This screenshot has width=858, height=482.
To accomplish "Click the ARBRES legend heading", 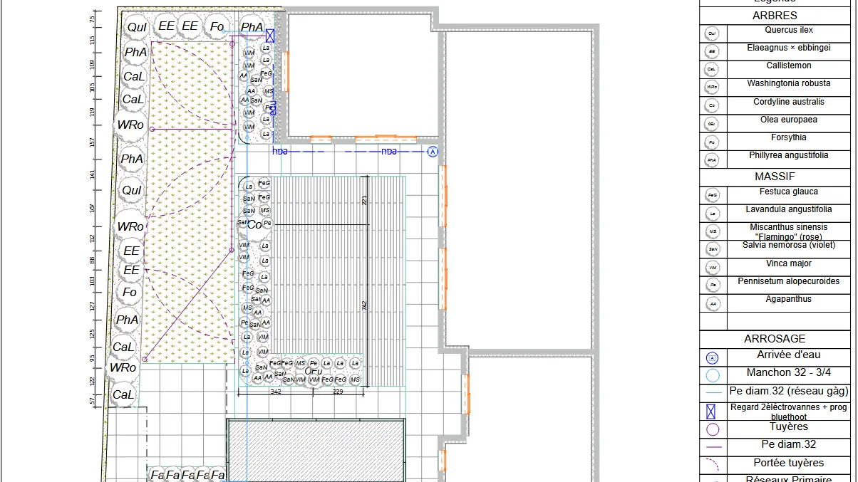I will (x=775, y=15).
